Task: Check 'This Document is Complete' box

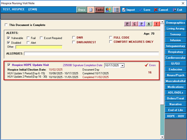Action: click(6, 25)
